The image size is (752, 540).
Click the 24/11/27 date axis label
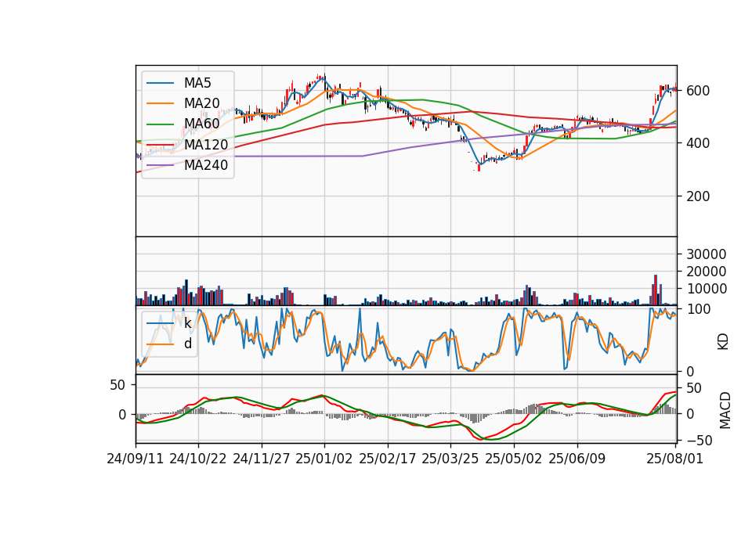tap(262, 459)
